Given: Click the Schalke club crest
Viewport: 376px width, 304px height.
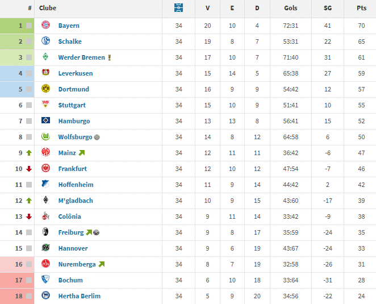Looking at the screenshot, I should pyautogui.click(x=46, y=41).
